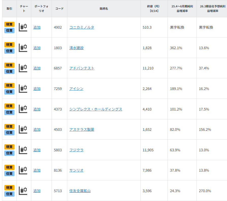The width and height of the screenshot is (227, 201).
Task: Add アドバンテスト to portfolio via 追加
Action: click(x=37, y=68)
